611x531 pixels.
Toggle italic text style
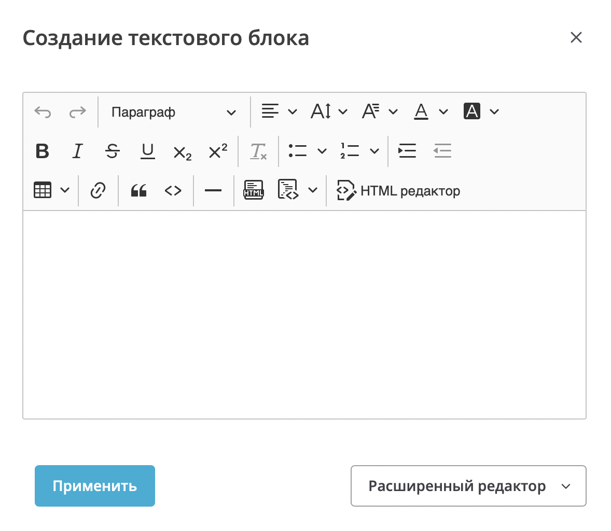point(77,151)
